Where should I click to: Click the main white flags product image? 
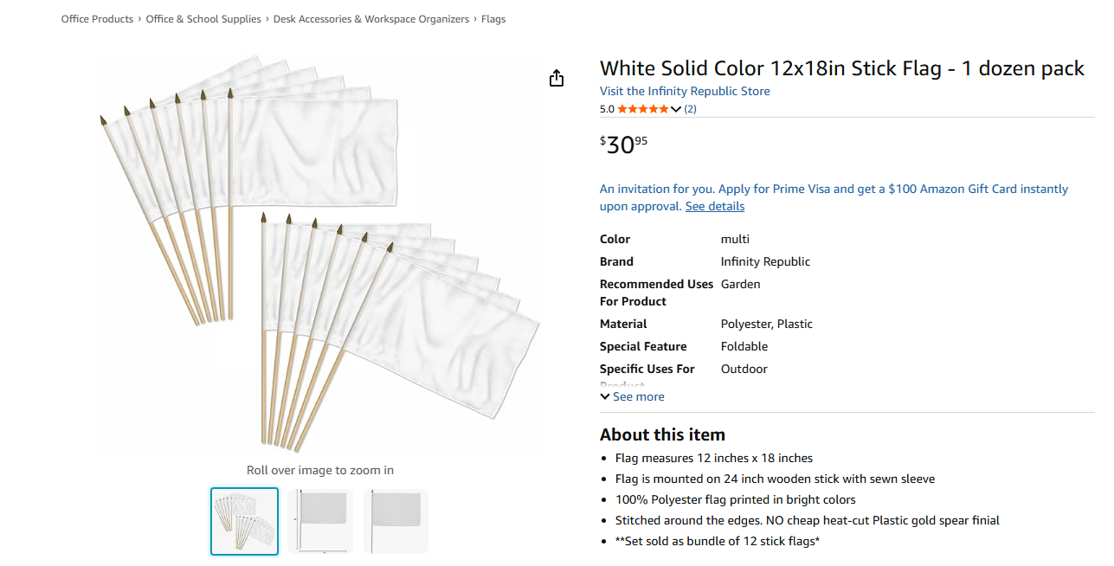[319, 255]
